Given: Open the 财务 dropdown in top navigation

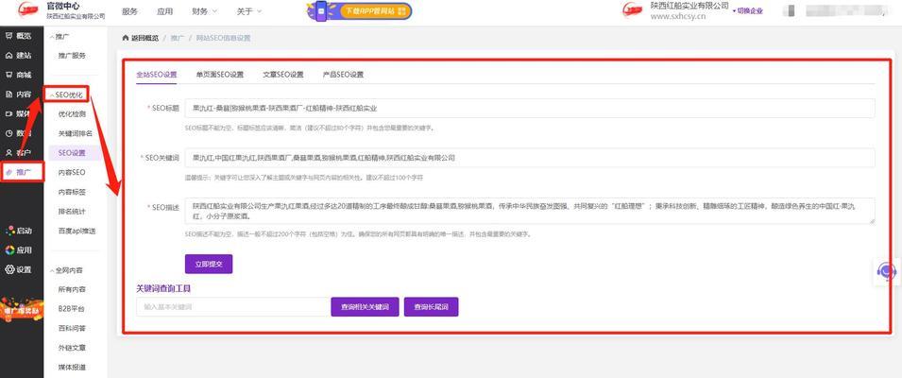Looking at the screenshot, I should pyautogui.click(x=204, y=11).
